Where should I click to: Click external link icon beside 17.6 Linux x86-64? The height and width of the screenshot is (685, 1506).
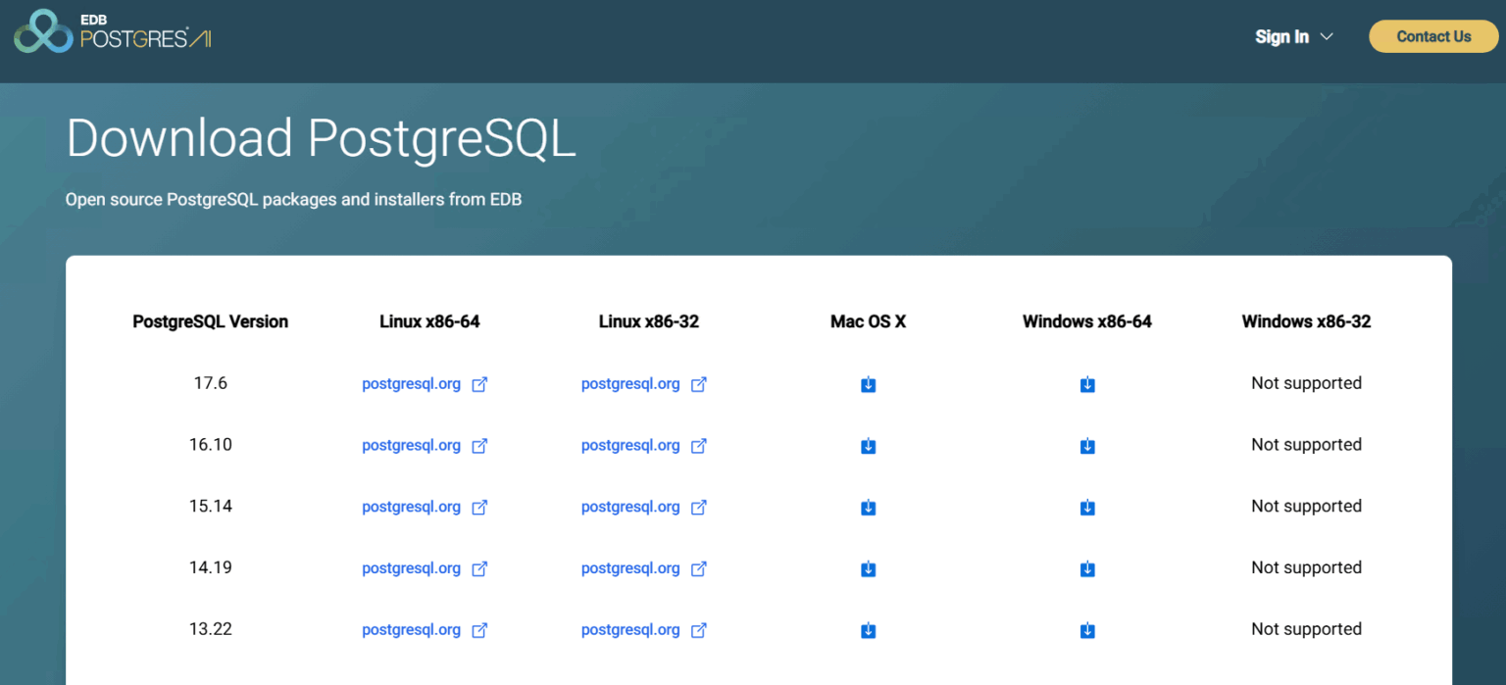pos(479,384)
